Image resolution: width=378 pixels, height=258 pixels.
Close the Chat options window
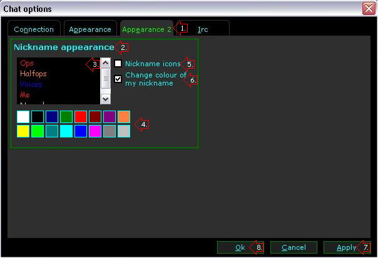click(369, 9)
